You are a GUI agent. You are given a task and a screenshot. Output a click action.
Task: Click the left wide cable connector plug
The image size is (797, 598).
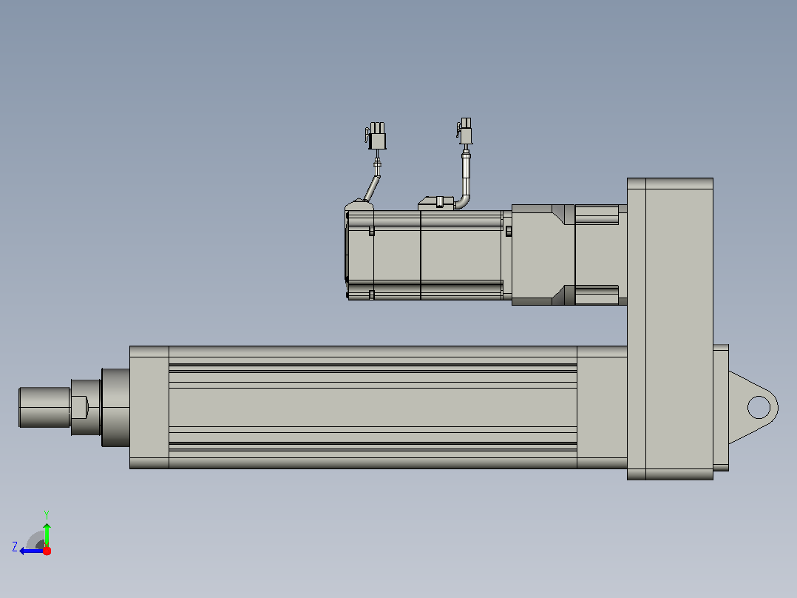coord(376,136)
